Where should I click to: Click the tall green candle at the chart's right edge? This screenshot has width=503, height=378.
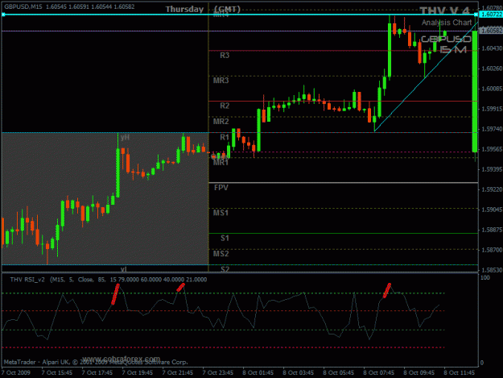[475, 91]
